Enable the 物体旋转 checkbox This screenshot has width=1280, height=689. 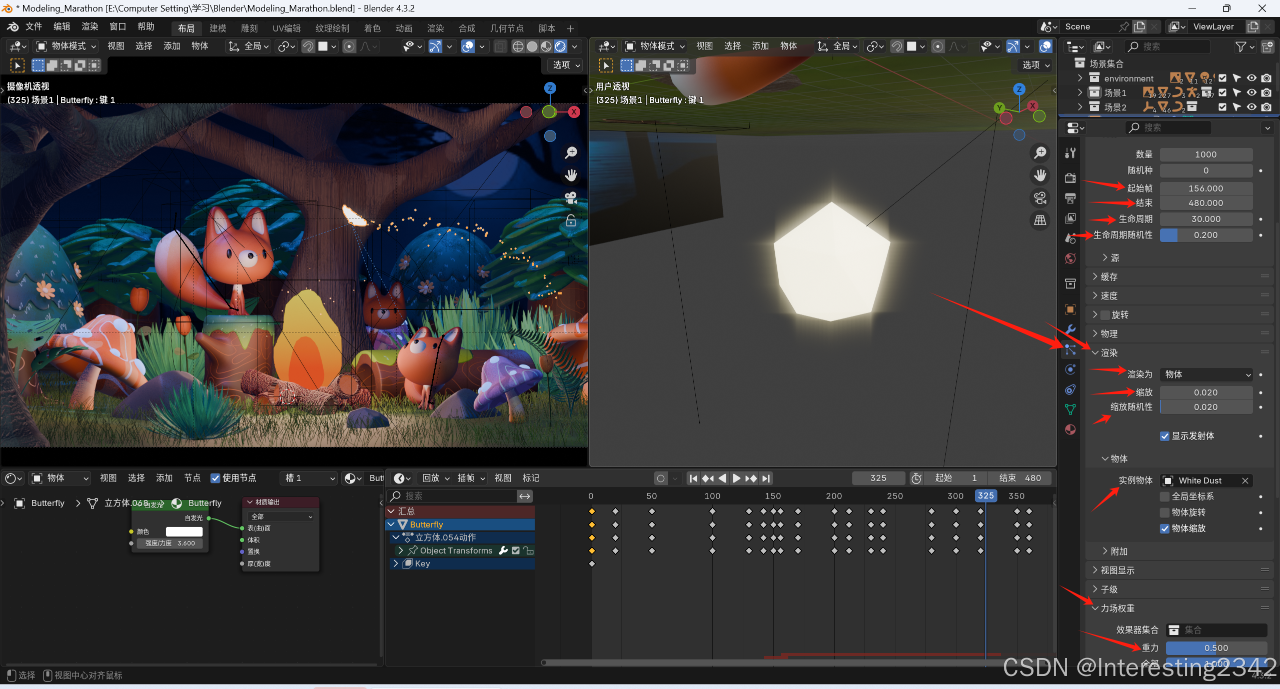tap(1164, 512)
